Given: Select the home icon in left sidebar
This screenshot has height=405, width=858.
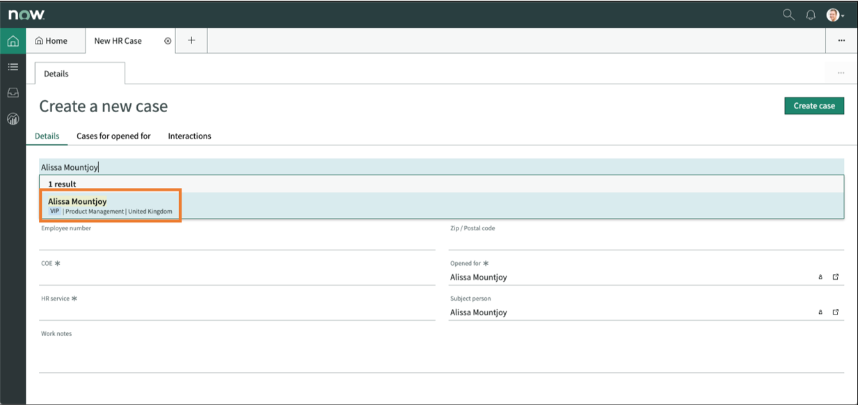Looking at the screenshot, I should tap(13, 41).
